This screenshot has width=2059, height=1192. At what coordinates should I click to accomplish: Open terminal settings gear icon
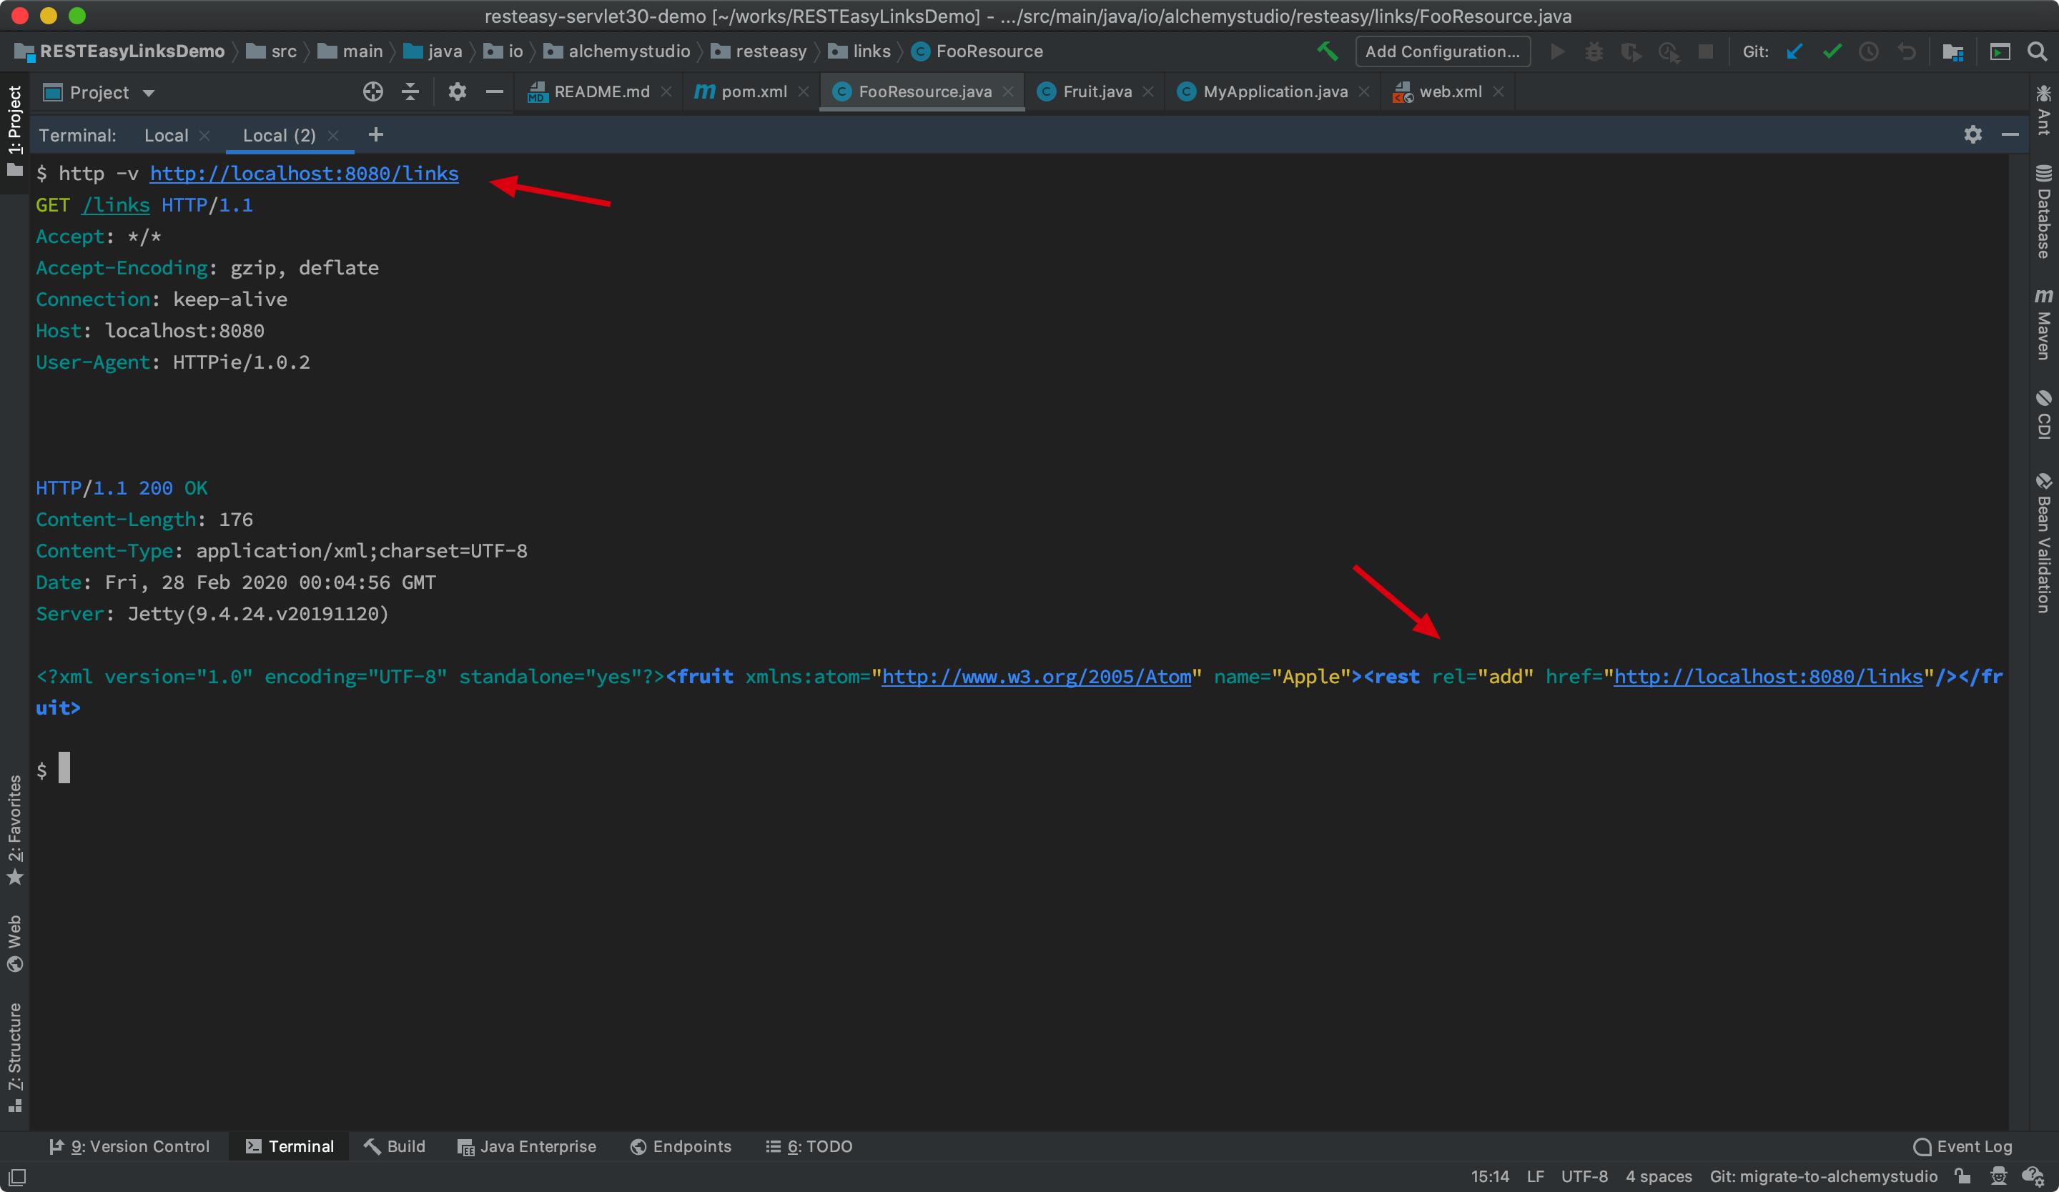point(1972,135)
